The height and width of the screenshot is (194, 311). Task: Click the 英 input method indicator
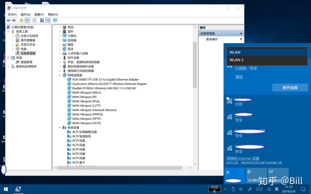coord(276,189)
